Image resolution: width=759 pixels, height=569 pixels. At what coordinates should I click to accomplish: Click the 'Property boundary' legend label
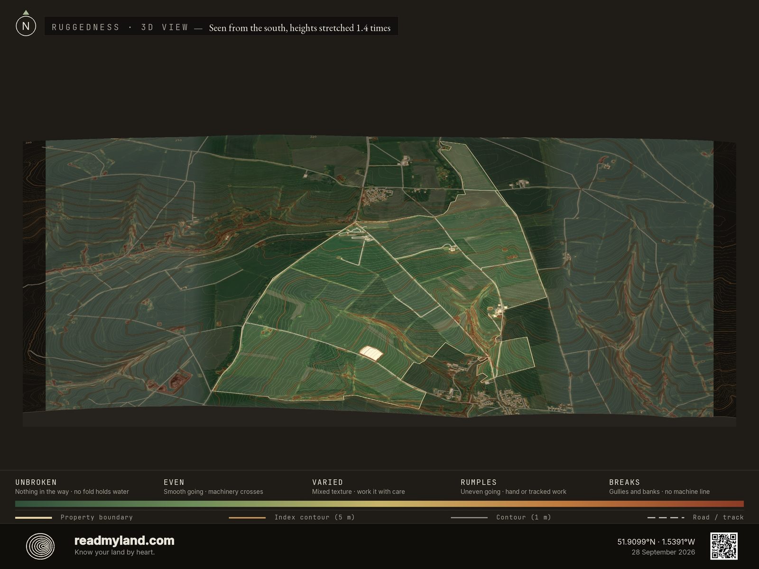pos(97,517)
